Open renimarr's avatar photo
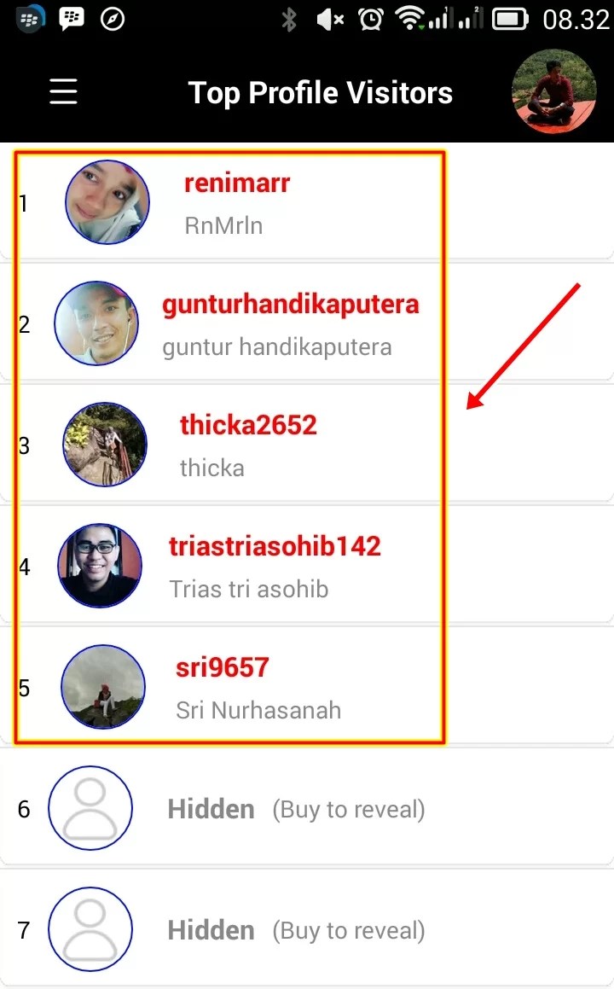The image size is (614, 989). coord(107,202)
